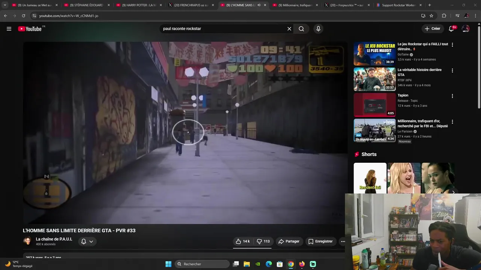Open the GoTaine channel name
The height and width of the screenshot is (270, 481).
[403, 54]
